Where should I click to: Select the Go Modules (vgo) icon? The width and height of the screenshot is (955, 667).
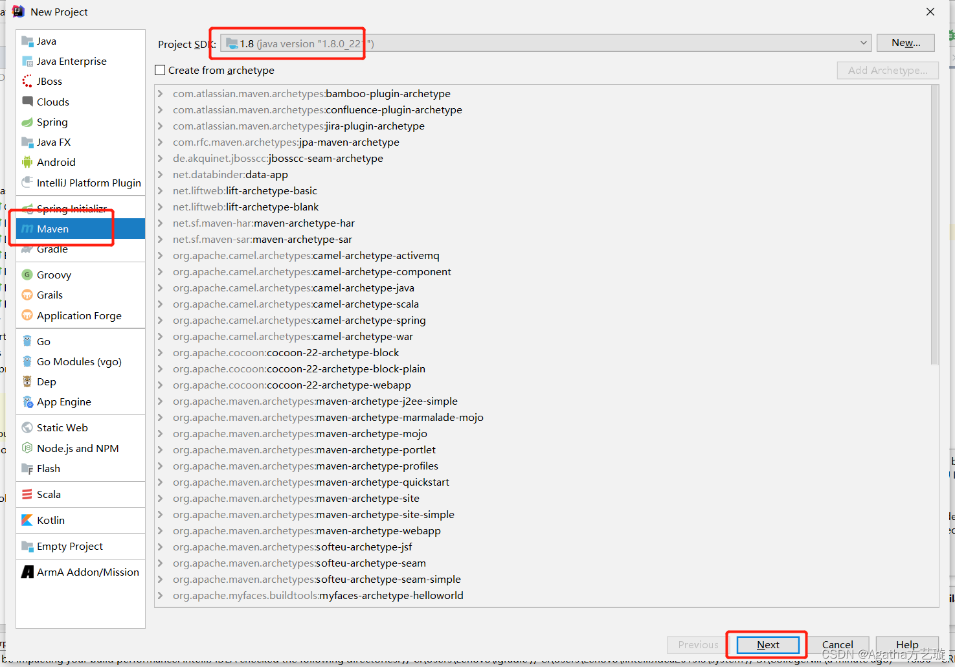pos(27,361)
